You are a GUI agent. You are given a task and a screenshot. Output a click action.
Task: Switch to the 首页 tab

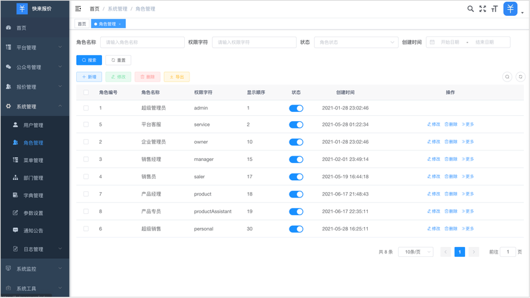pyautogui.click(x=81, y=24)
